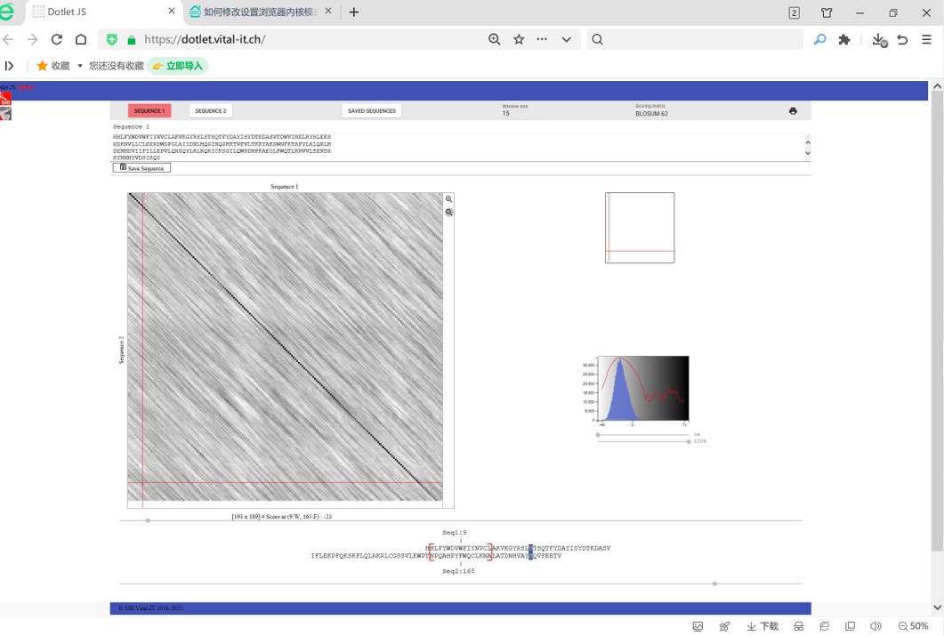The image size is (944, 636).
Task: Close the Dotlet JS tab
Action: coord(172,11)
